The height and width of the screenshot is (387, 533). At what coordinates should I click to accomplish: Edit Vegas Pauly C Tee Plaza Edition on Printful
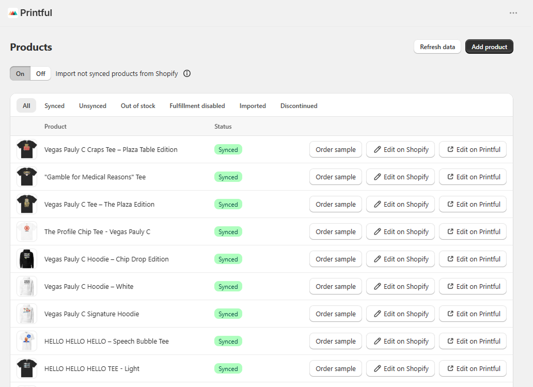point(473,205)
